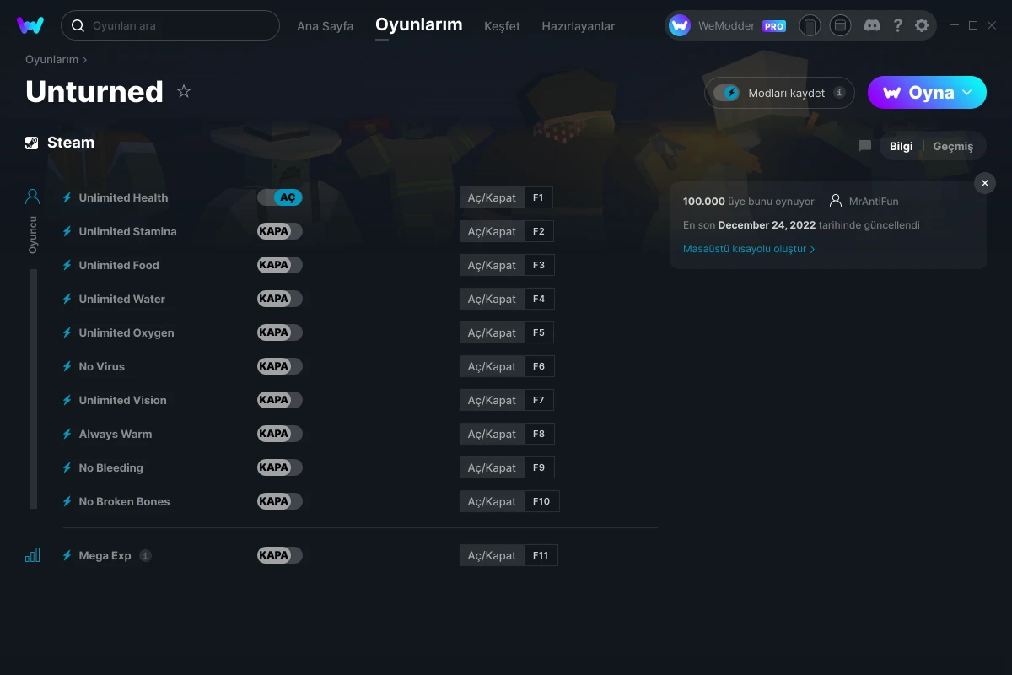Open the Keşfet tab

(502, 26)
